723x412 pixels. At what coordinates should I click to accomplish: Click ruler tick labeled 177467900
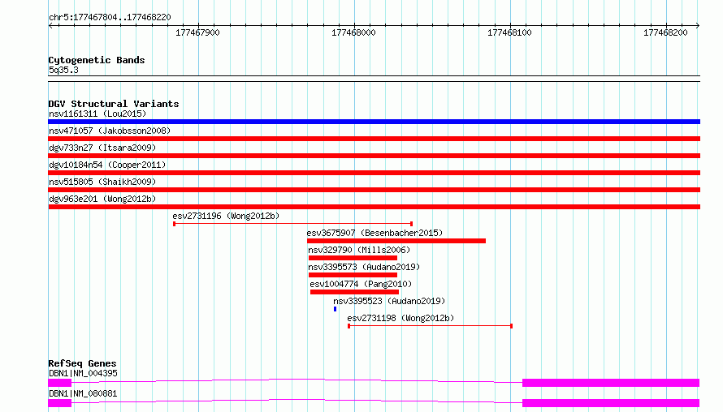[x=198, y=32]
